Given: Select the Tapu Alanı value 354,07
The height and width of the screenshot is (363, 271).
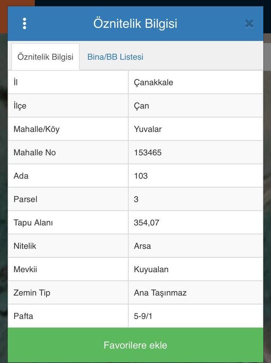Looking at the screenshot, I should pos(147,223).
